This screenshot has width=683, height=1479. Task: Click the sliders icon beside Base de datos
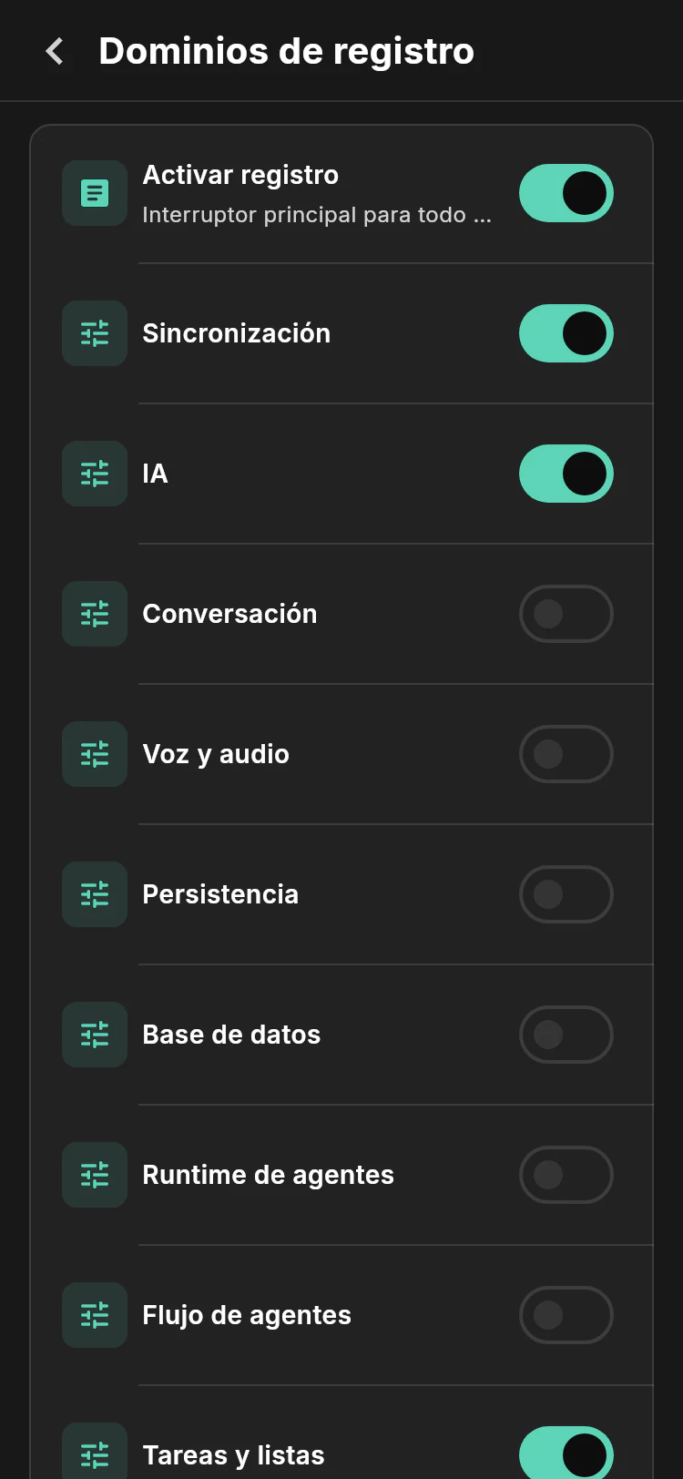coord(95,1035)
